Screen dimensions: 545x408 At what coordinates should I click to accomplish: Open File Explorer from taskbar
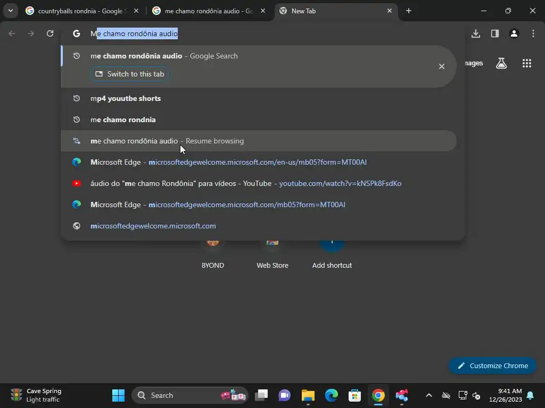point(308,395)
